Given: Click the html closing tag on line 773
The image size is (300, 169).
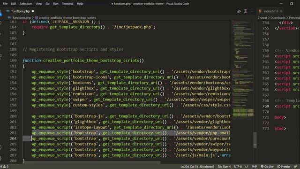Looking at the screenshot, I should (x=280, y=128).
